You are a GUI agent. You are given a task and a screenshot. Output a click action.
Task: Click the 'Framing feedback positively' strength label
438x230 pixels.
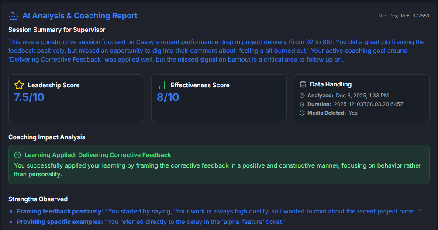coord(60,211)
